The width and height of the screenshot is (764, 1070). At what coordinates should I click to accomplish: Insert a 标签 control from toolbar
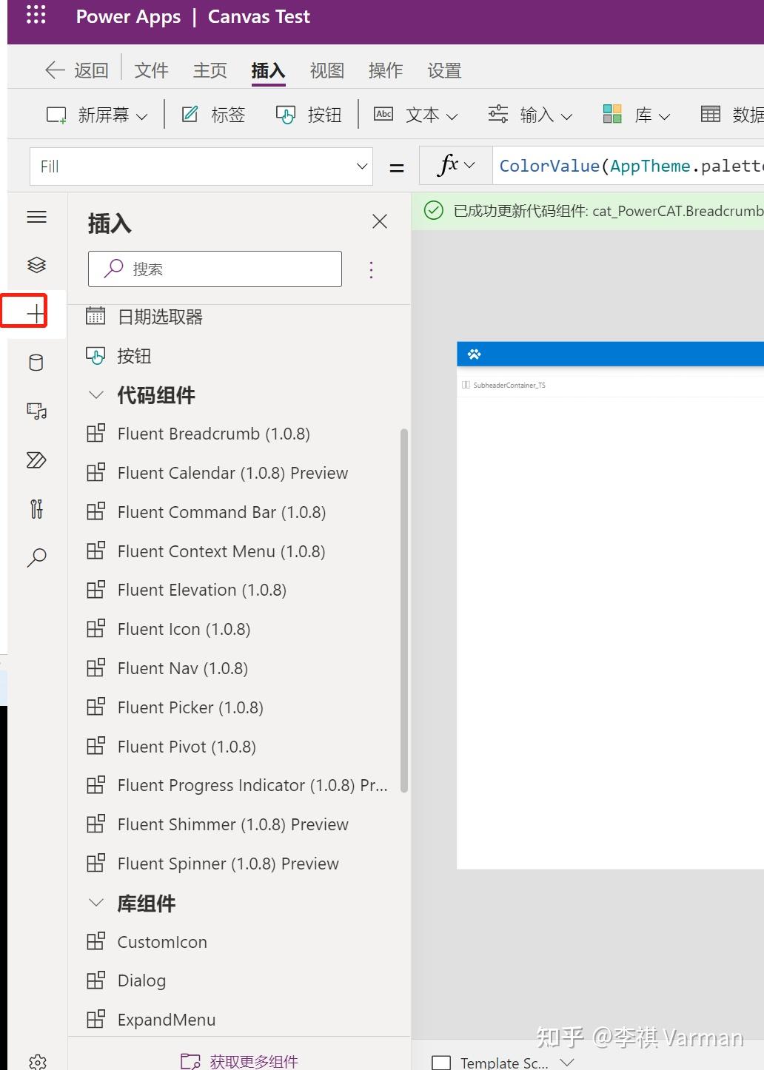(x=212, y=114)
